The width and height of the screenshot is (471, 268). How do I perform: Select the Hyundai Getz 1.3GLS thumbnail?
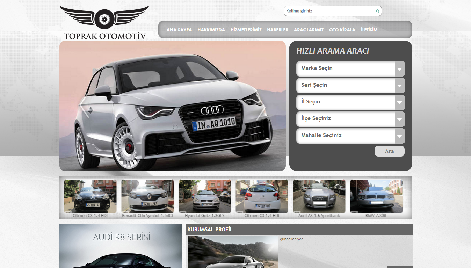pos(205,196)
